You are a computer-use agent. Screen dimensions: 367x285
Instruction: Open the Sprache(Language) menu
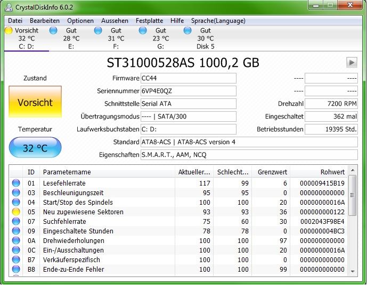218,21
